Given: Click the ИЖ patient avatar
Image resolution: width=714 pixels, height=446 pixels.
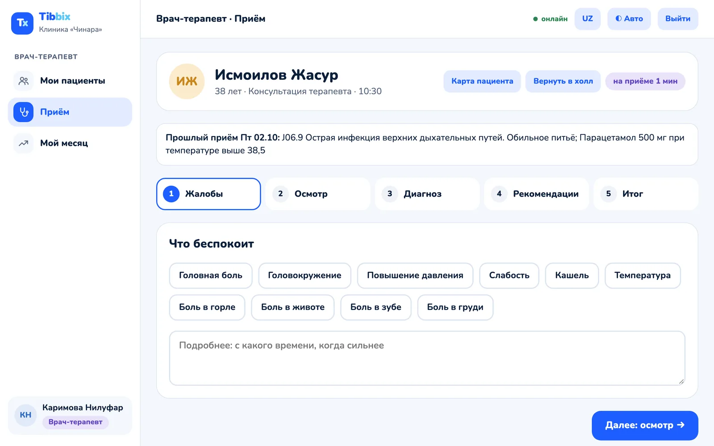Looking at the screenshot, I should click(187, 81).
